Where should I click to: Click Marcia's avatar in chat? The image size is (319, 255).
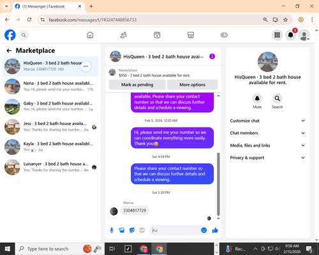(114, 211)
